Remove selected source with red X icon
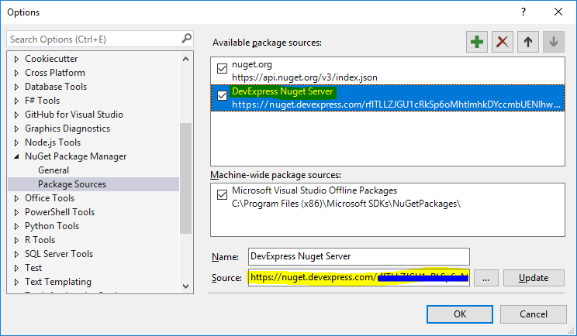577x336 pixels. point(503,42)
